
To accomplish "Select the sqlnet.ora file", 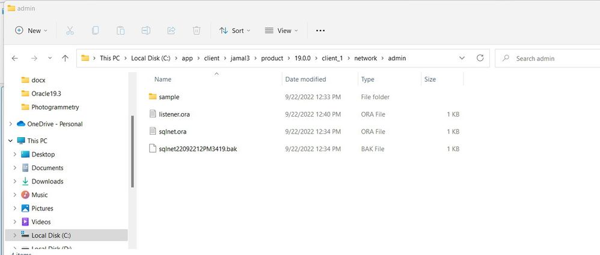I will [x=173, y=131].
